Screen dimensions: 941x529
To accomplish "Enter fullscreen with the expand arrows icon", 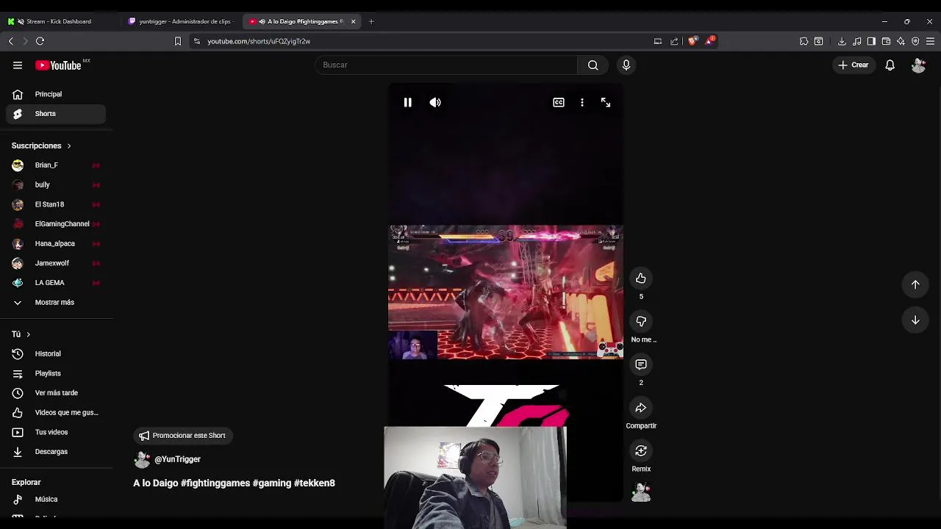I will tap(606, 103).
